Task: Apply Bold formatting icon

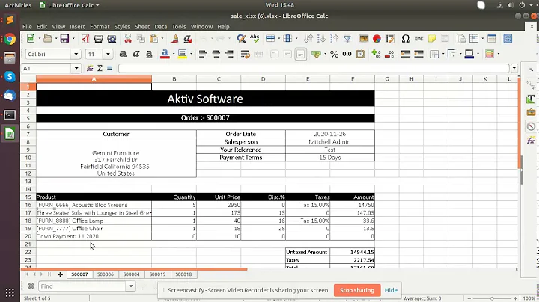Action: tap(123, 54)
